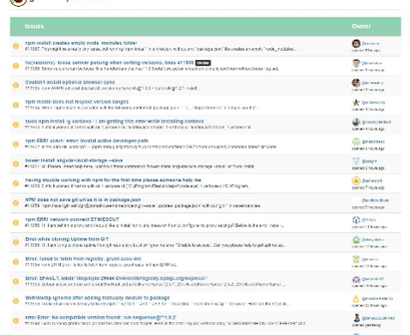410x335 pixels.
Task: Open the 'sudo npm install -g cordova' issue title
Action: coord(114,121)
